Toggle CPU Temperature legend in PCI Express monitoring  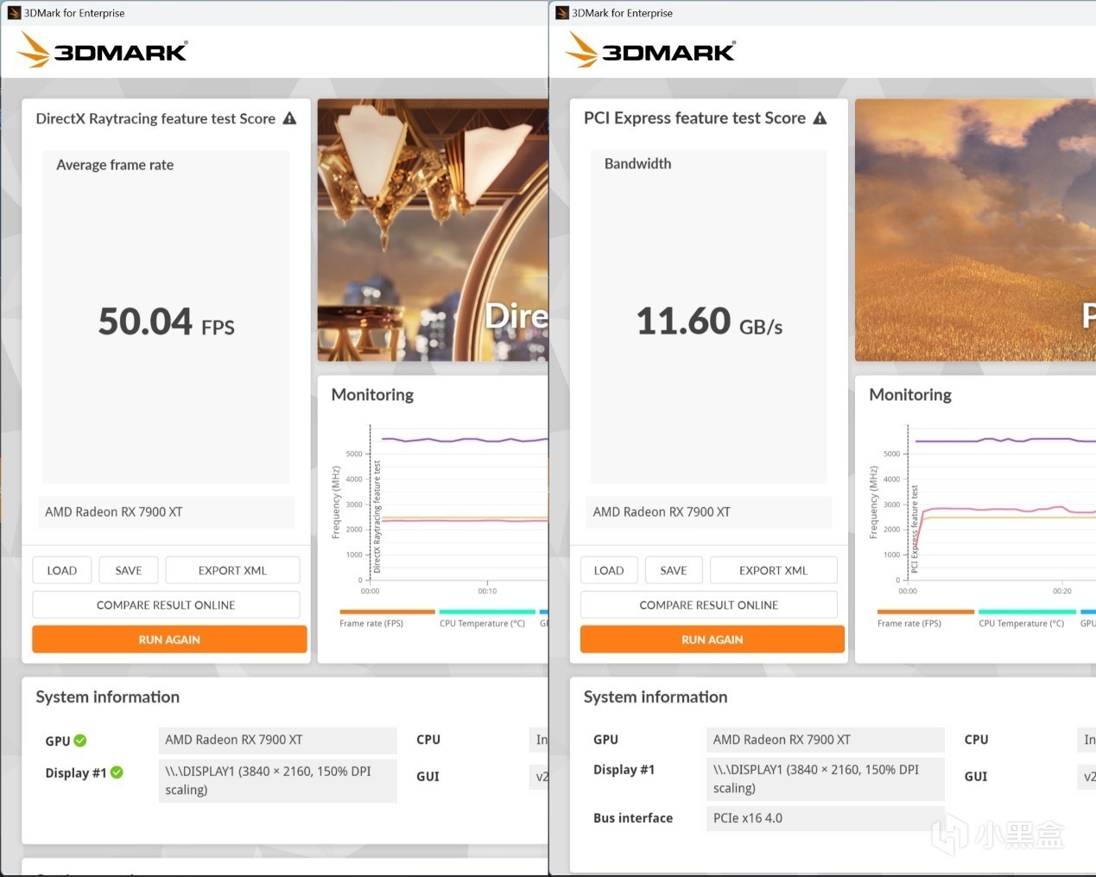tap(1027, 618)
